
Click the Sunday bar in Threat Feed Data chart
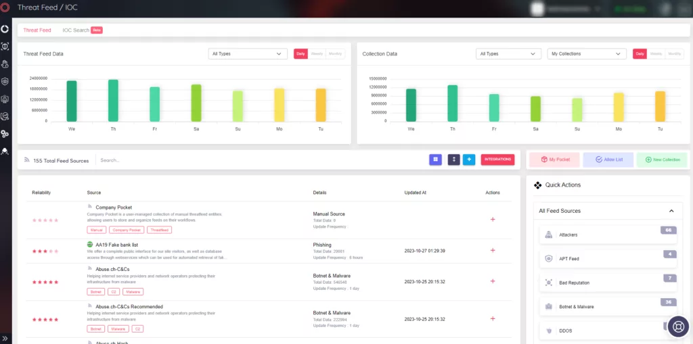click(x=238, y=106)
